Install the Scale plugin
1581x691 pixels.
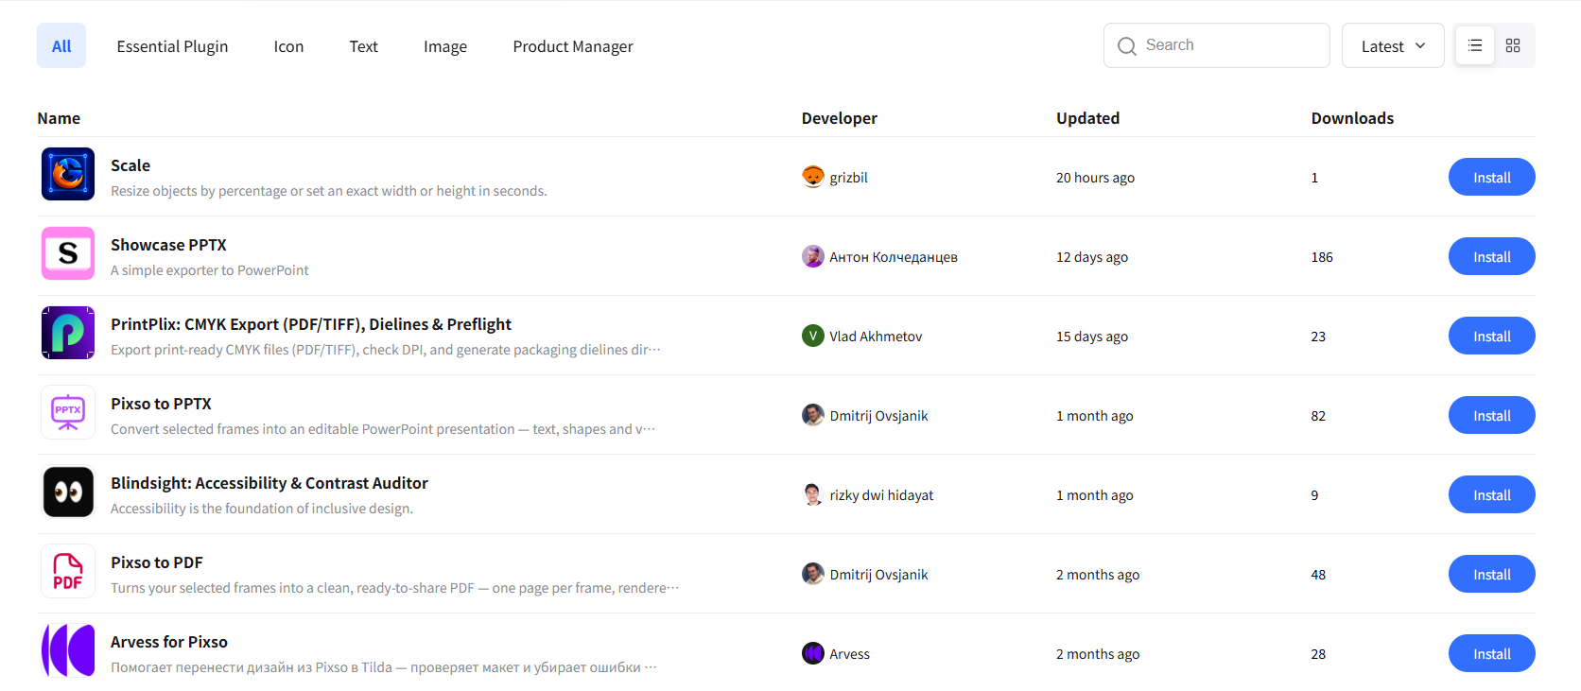[1492, 177]
